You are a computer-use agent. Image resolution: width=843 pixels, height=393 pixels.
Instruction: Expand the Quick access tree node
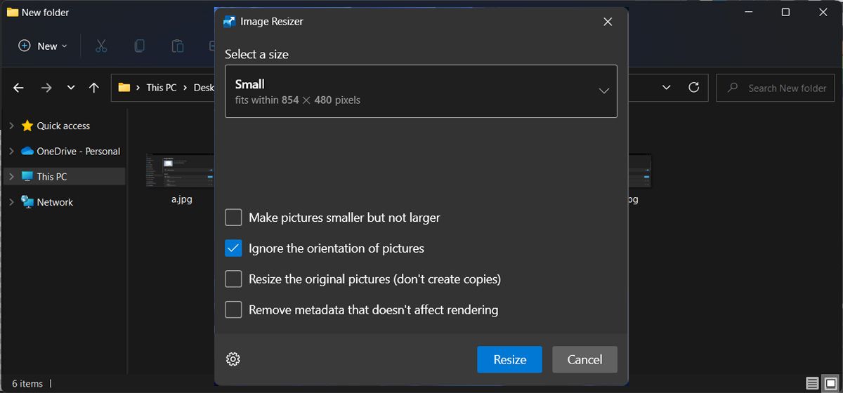(11, 126)
